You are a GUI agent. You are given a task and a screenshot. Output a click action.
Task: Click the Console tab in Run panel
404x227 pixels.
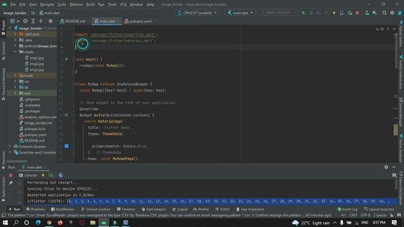pos(28,175)
